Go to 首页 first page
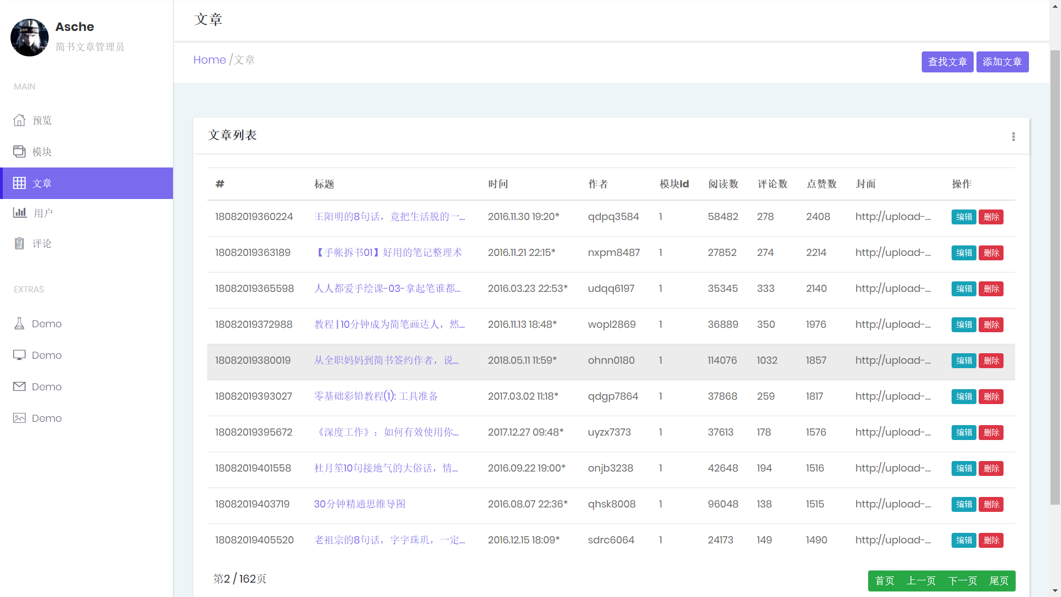1061x597 pixels. (884, 580)
